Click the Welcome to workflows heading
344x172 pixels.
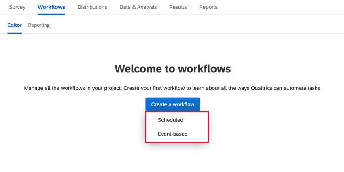point(173,69)
